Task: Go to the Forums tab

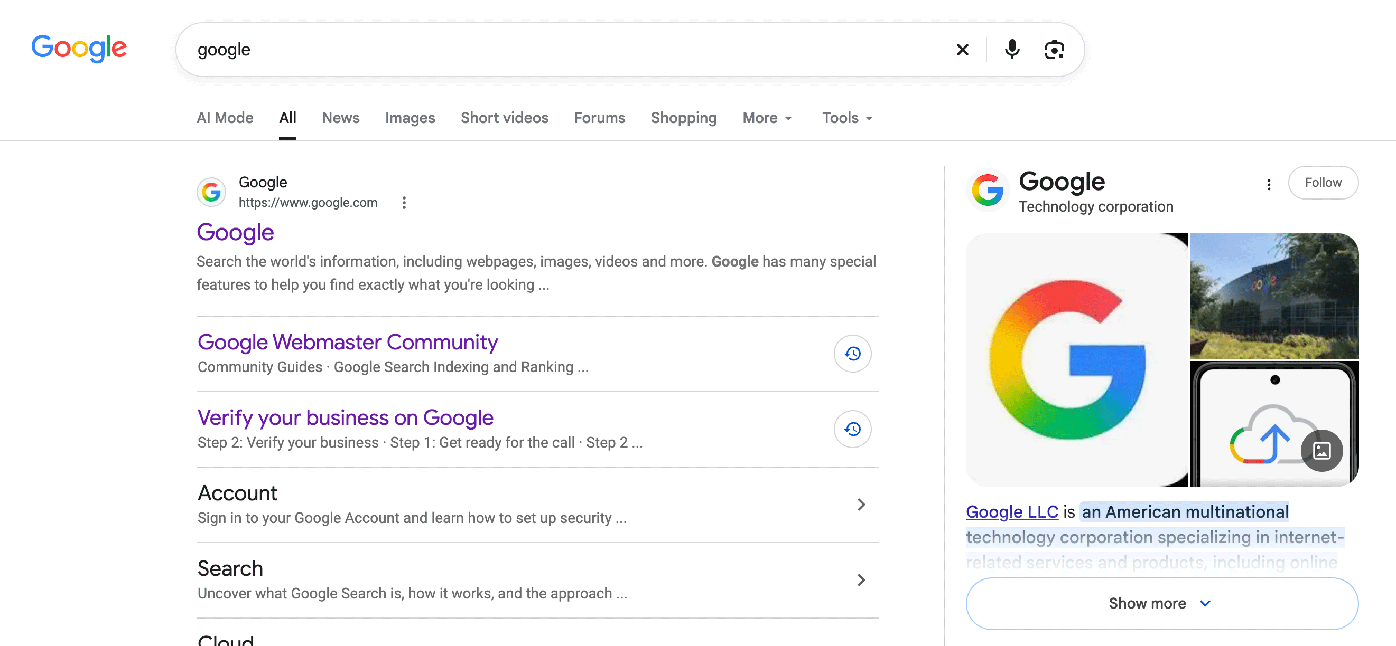Action: click(599, 118)
